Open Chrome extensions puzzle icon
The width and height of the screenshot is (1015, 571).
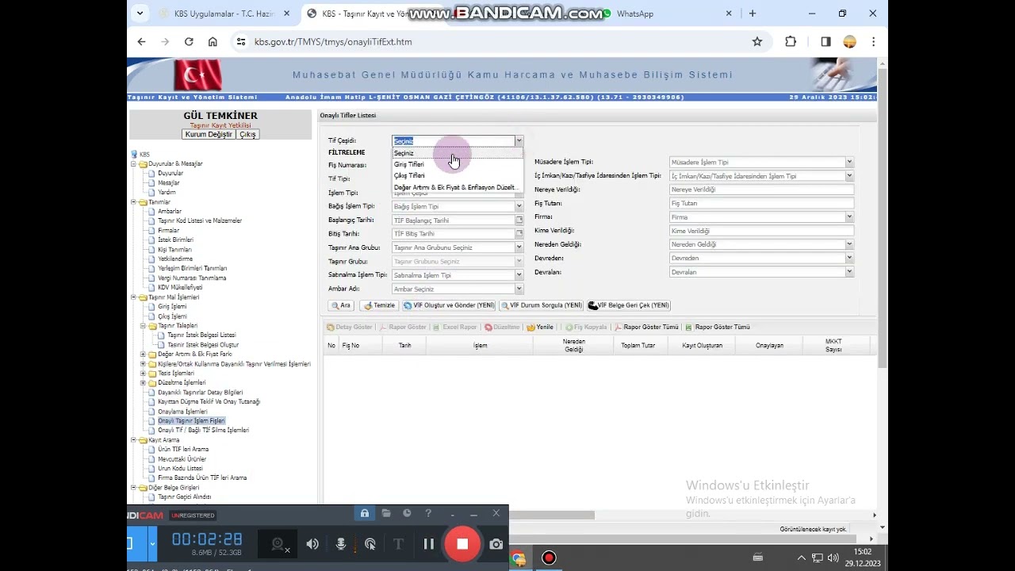click(791, 42)
